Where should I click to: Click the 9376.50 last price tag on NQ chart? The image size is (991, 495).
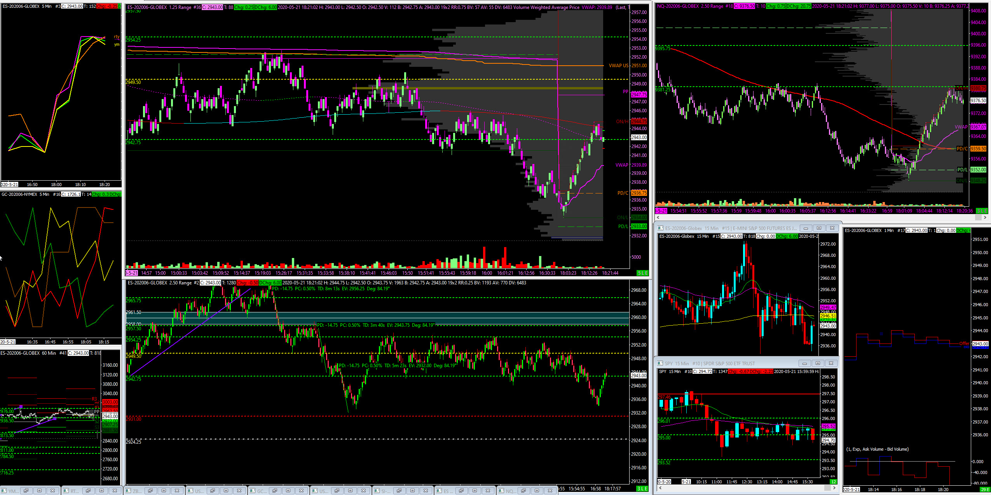(x=978, y=101)
